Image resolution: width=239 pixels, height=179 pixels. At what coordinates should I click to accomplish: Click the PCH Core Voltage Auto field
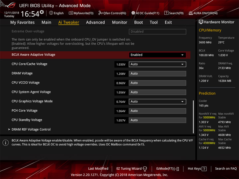(x=157, y=111)
